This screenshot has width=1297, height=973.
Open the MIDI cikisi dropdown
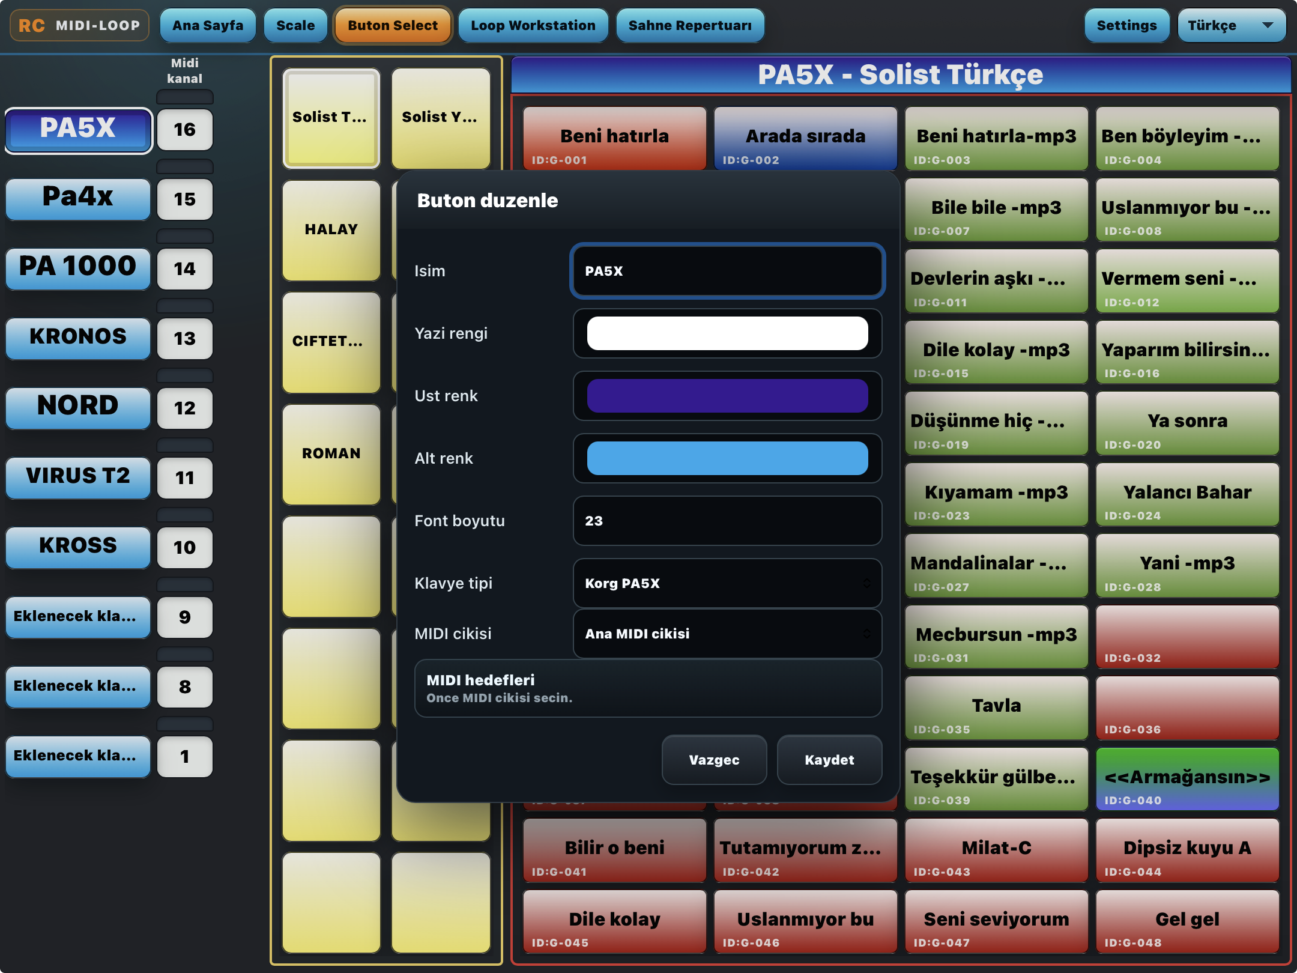(x=727, y=634)
